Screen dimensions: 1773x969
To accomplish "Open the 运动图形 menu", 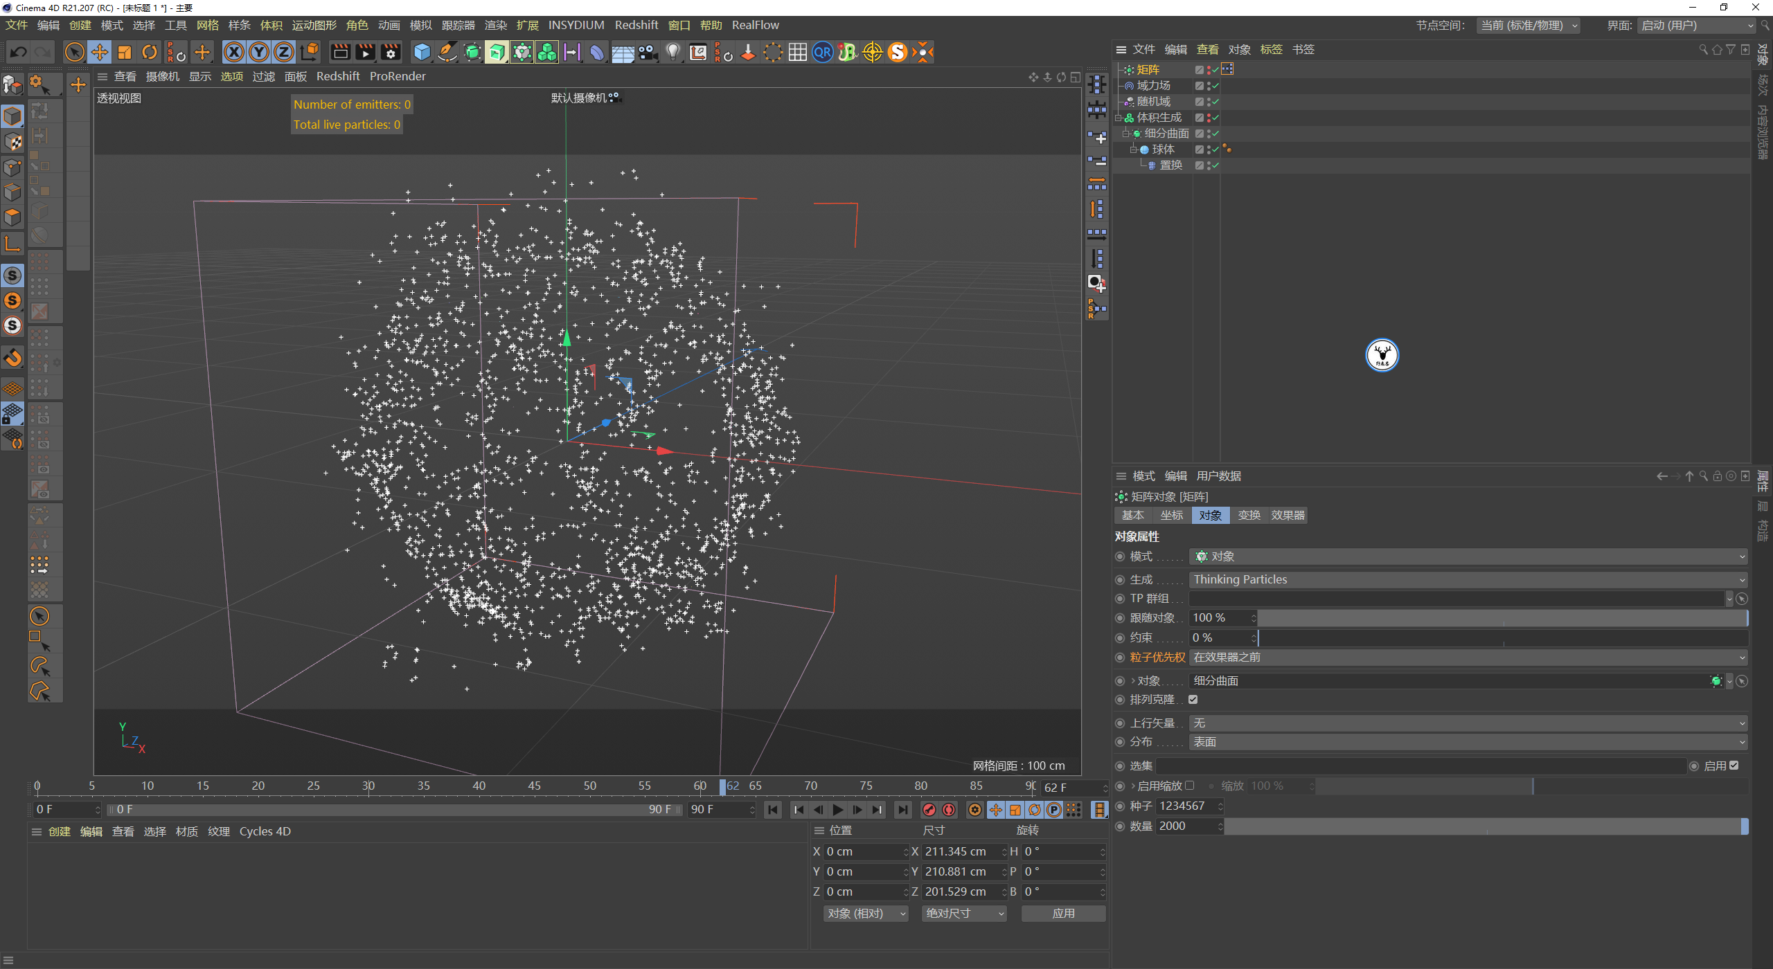I will point(314,25).
